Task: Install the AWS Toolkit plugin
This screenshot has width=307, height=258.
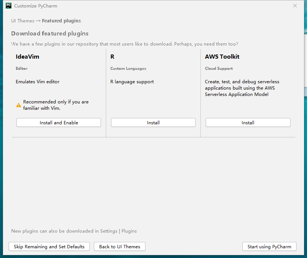Action: (x=248, y=122)
